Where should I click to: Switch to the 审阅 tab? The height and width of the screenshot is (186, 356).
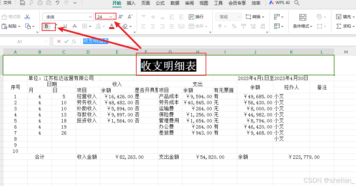189,3
